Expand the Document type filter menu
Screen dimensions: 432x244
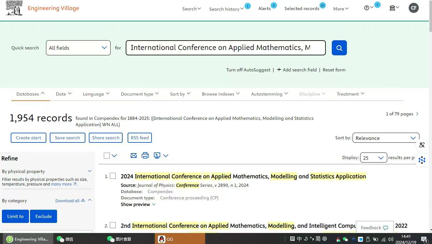(140, 94)
